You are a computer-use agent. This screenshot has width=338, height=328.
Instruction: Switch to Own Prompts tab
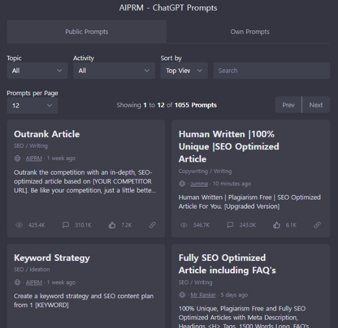click(250, 32)
